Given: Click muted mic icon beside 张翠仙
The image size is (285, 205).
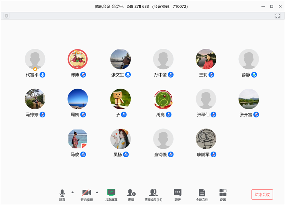Looking at the screenshot, I should tap(213, 115).
